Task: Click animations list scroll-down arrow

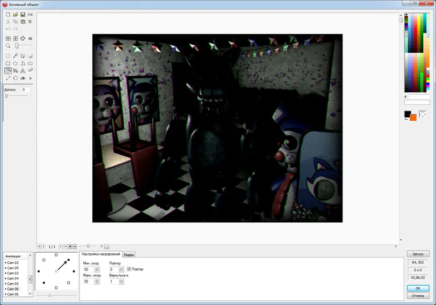Action: [30, 293]
